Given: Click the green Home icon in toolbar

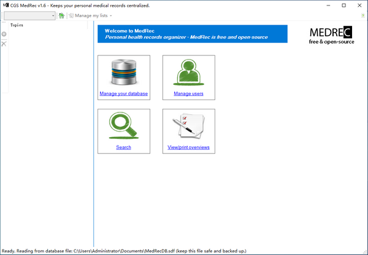Looking at the screenshot, I should click(61, 15).
